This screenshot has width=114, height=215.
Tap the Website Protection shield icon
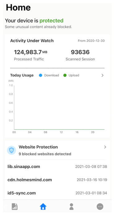click(x=11, y=150)
